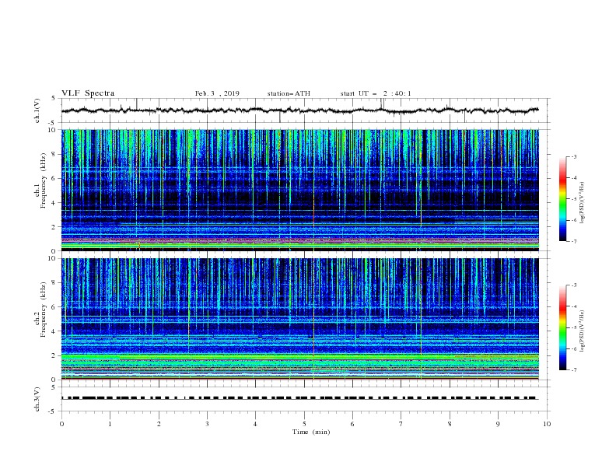Select the ch.1 "Frequency (kHz)" axis label
Screen dimensions: 616x476
click(x=44, y=181)
